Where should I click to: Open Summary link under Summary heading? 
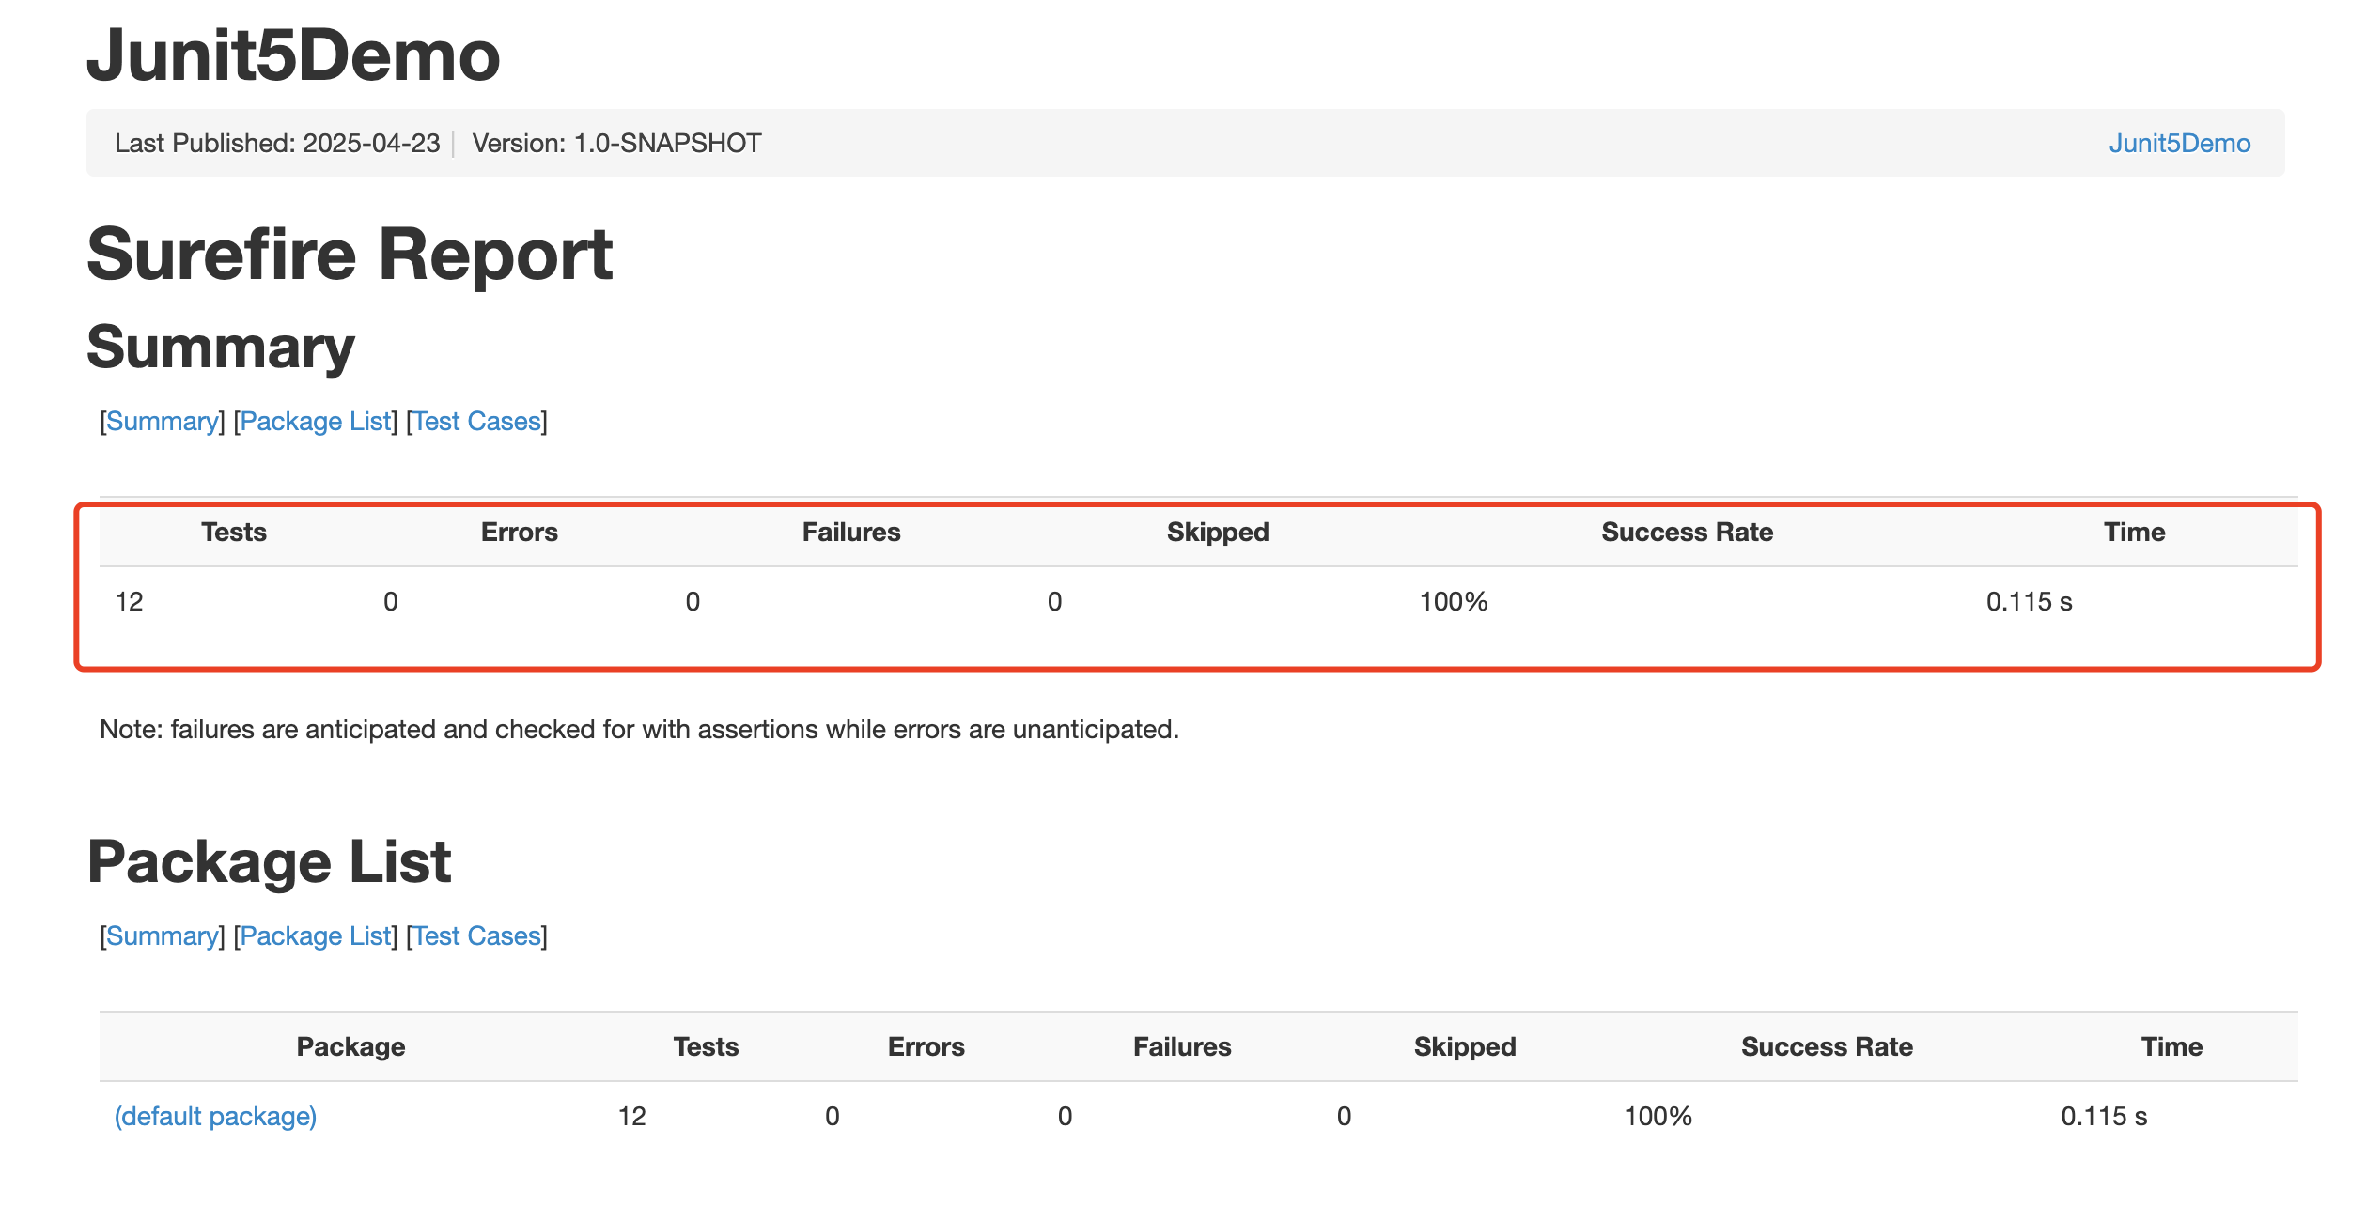point(163,422)
